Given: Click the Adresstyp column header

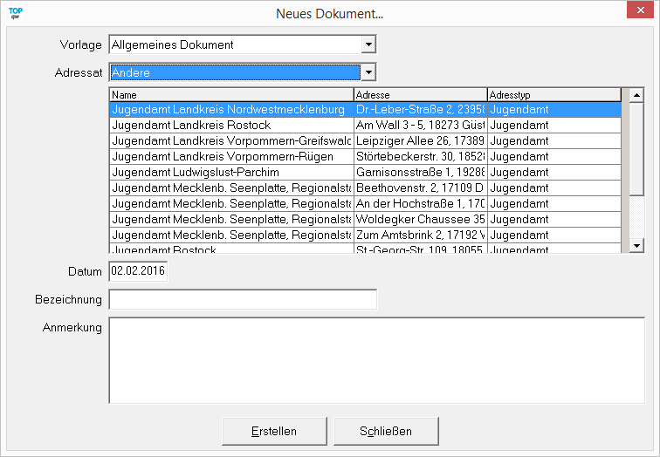Looking at the screenshot, I should (x=553, y=94).
